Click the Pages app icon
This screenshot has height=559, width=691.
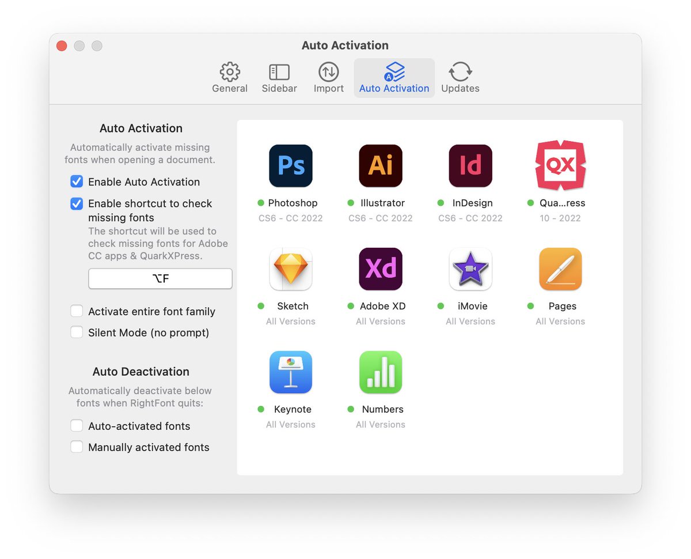560,269
